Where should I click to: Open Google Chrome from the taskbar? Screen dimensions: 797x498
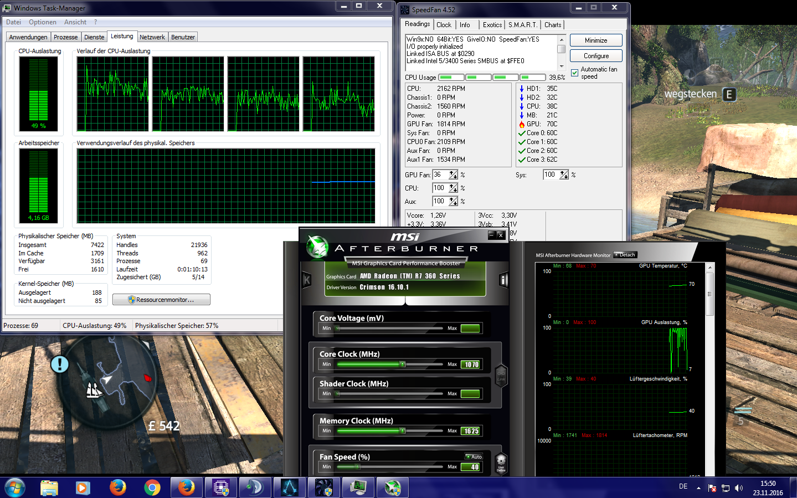click(152, 487)
